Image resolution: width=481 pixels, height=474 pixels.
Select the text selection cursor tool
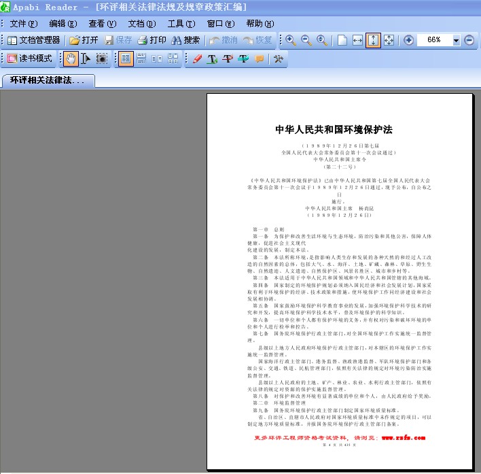coord(86,58)
